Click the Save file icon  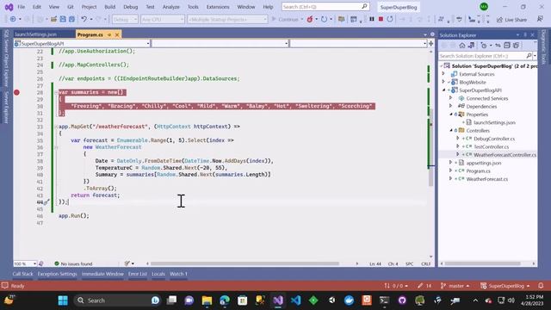coord(63,19)
